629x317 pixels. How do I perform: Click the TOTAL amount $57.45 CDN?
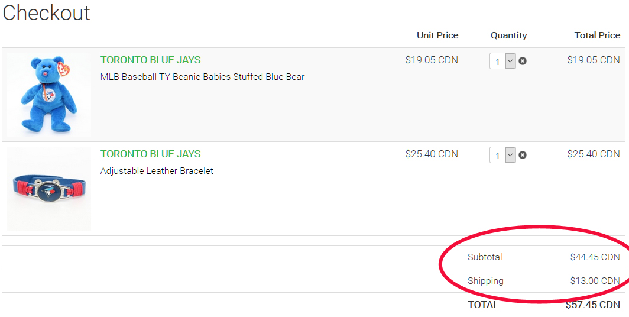(x=592, y=305)
